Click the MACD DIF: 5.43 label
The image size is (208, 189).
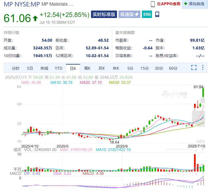[x=32, y=174]
